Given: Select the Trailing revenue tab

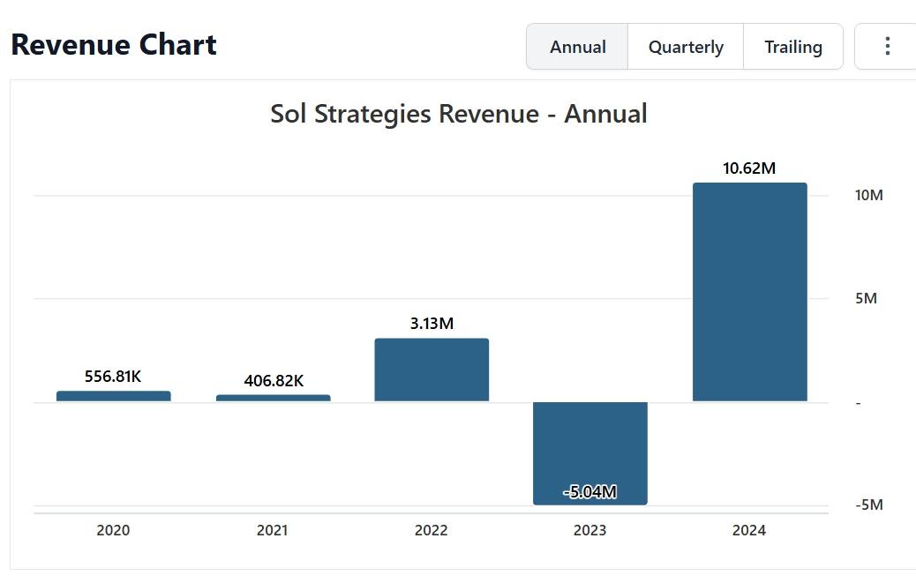Looking at the screenshot, I should [793, 47].
